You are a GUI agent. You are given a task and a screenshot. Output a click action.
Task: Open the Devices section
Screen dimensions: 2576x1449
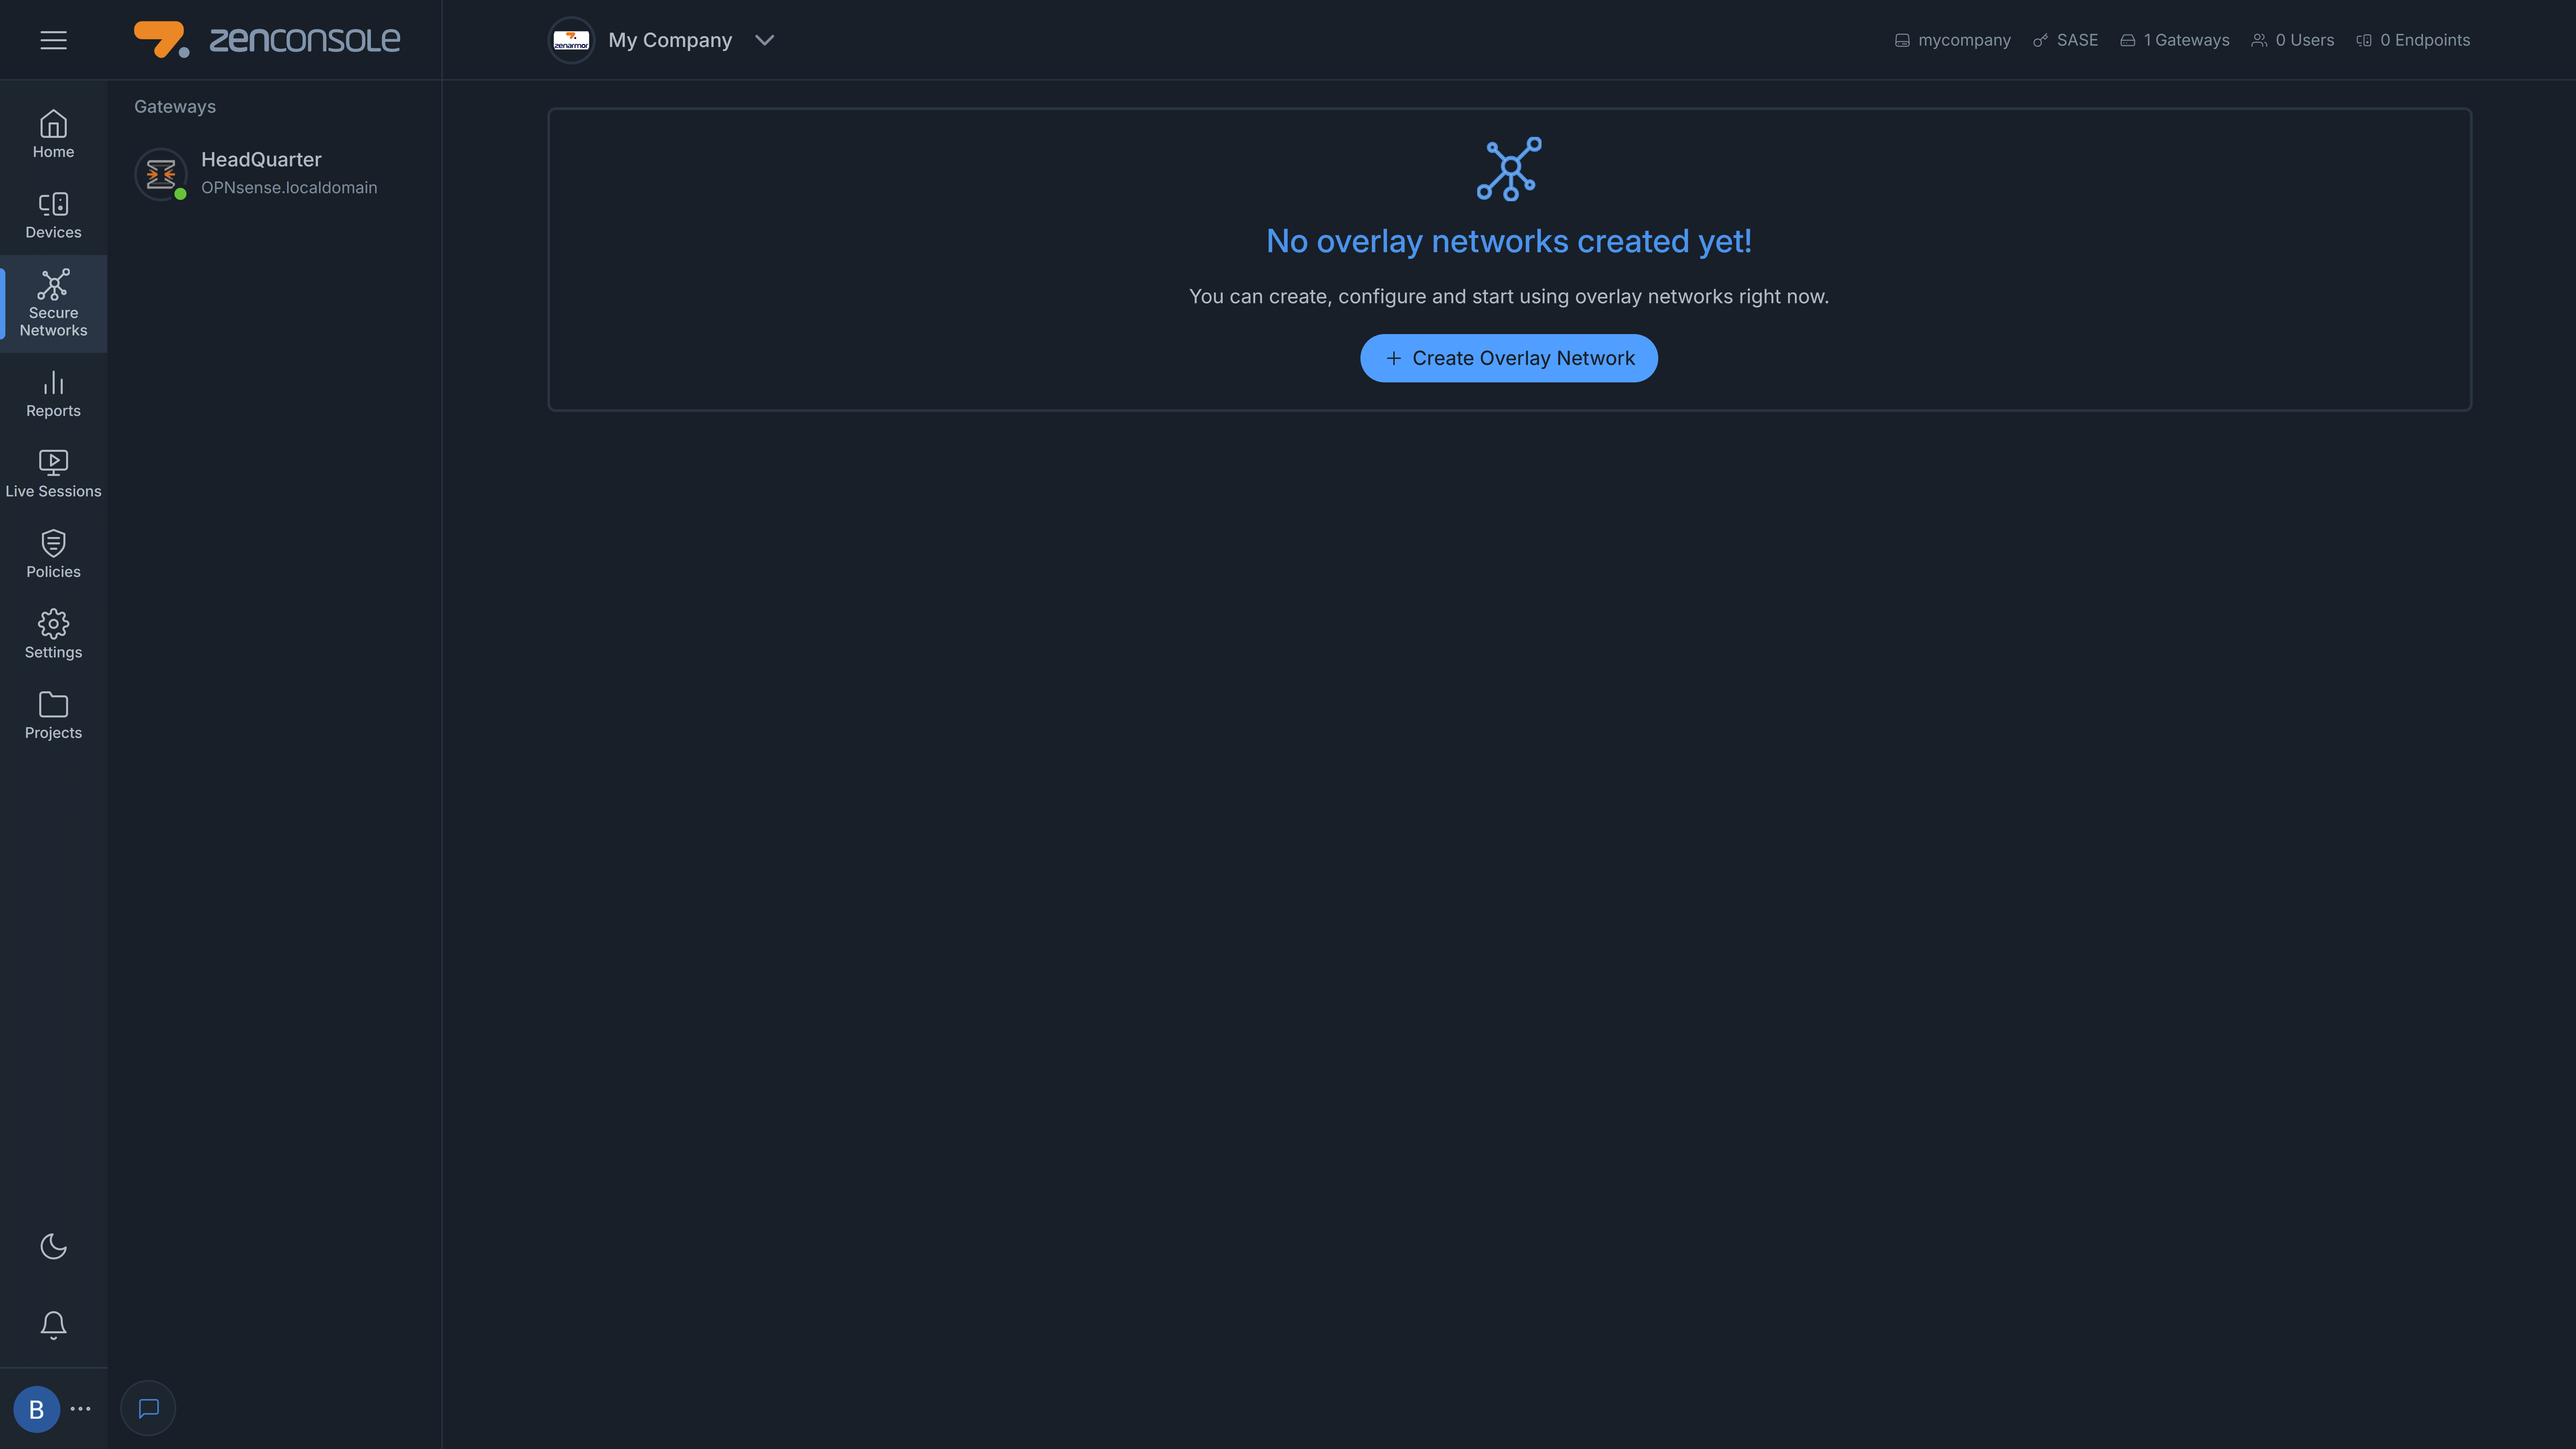click(x=53, y=215)
